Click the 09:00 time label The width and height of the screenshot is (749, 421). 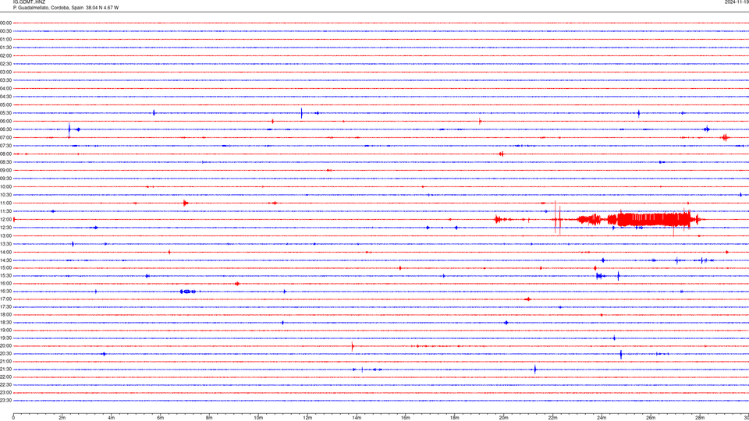(x=5, y=171)
